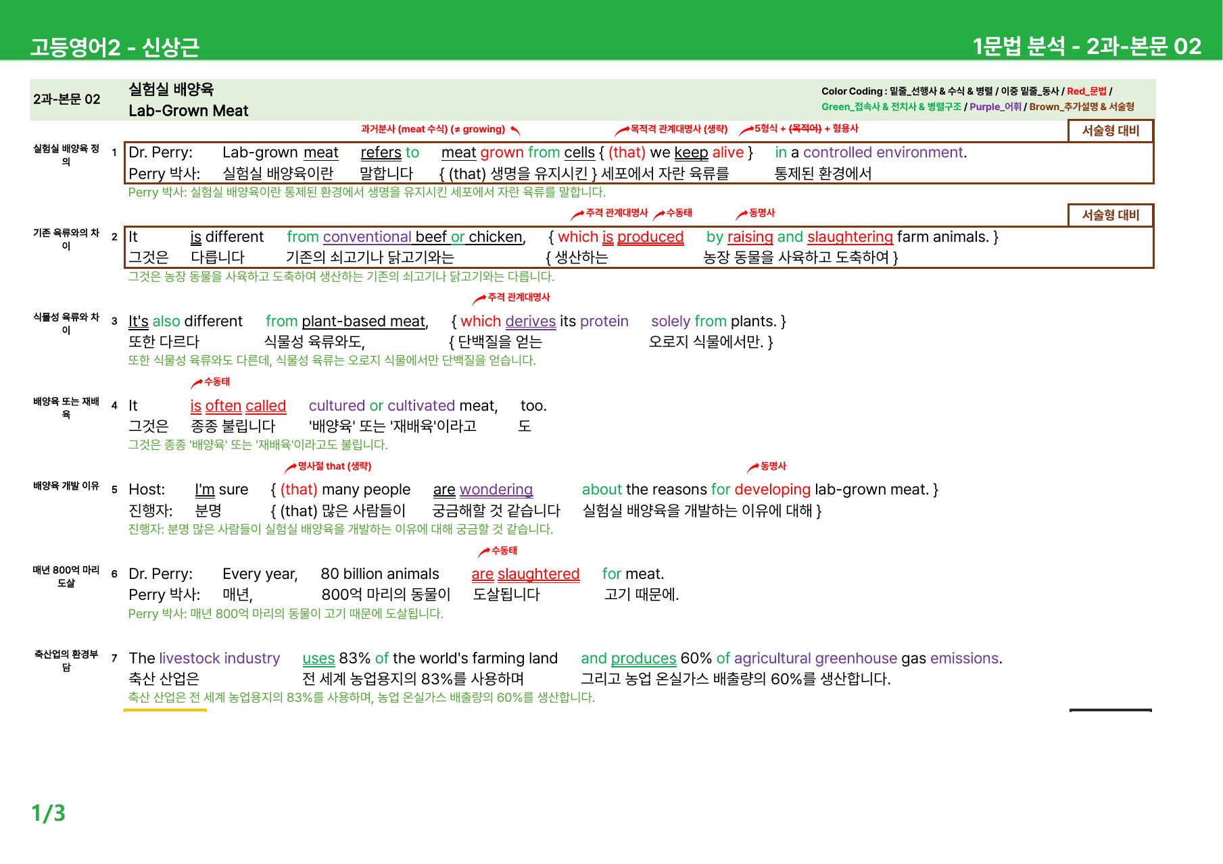Viewport: 1223px width, 864px height.
Task: Click the purple word 'greenhouse' in sentence 7
Action: point(856,659)
